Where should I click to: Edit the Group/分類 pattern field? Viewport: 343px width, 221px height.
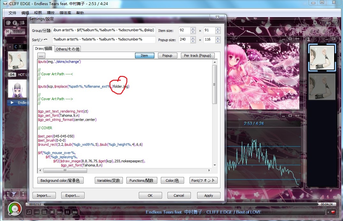click(x=104, y=30)
